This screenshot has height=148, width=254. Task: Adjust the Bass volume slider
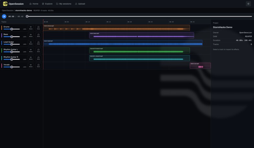coord(12,37)
